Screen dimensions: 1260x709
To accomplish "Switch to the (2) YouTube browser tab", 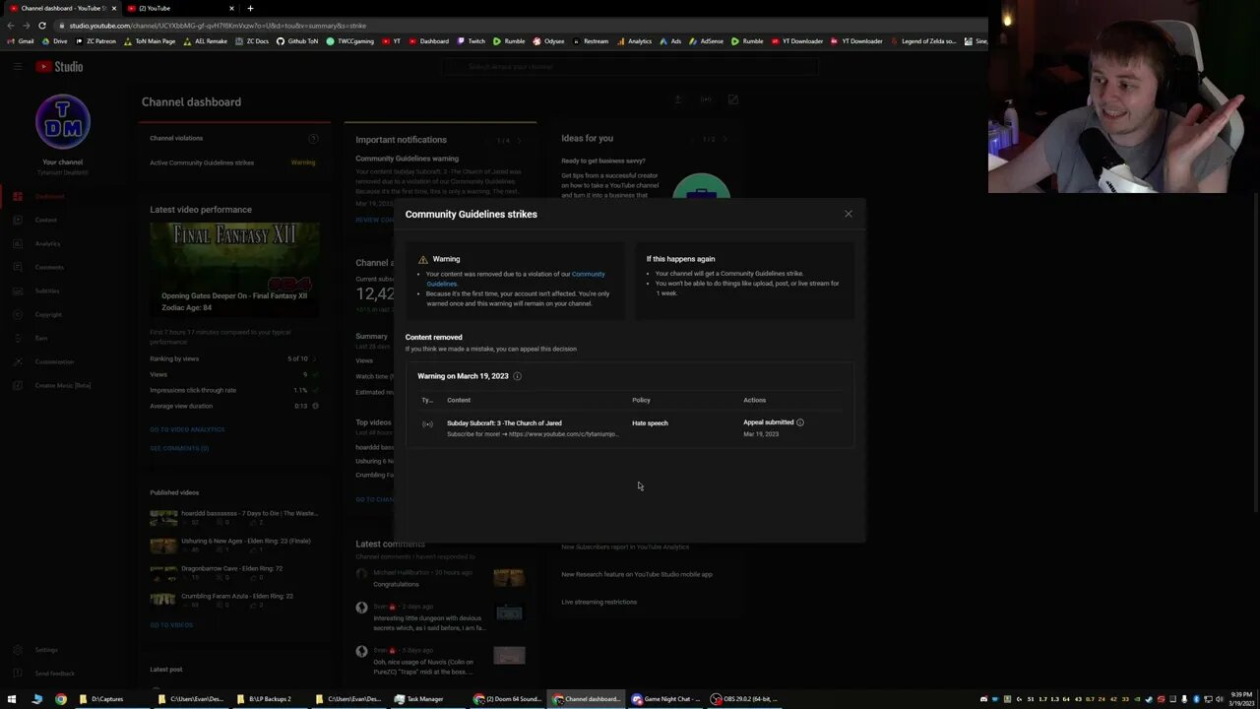I will [179, 8].
